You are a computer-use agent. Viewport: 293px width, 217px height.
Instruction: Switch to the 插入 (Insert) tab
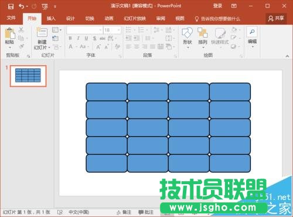51,18
